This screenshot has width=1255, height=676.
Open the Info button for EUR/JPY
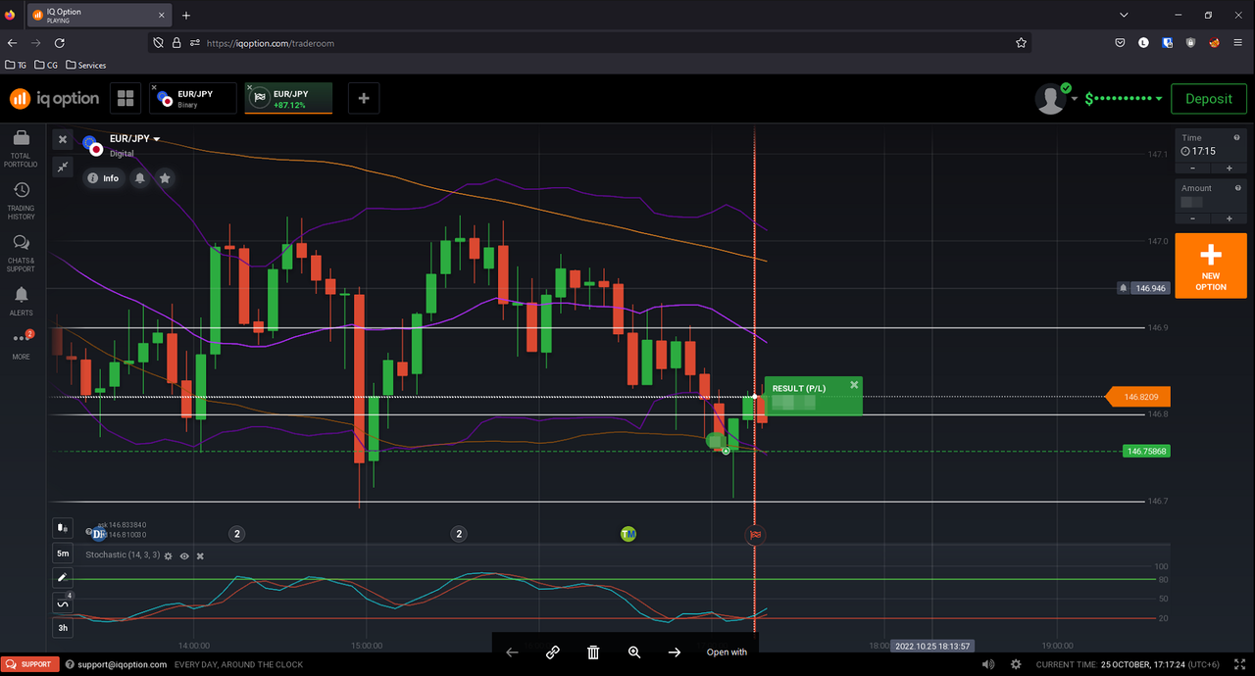[103, 178]
